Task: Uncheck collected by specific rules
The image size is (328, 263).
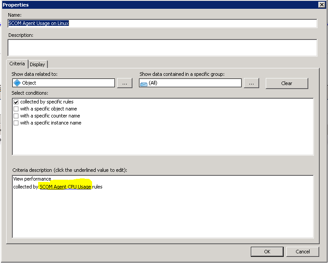Action: (x=16, y=102)
